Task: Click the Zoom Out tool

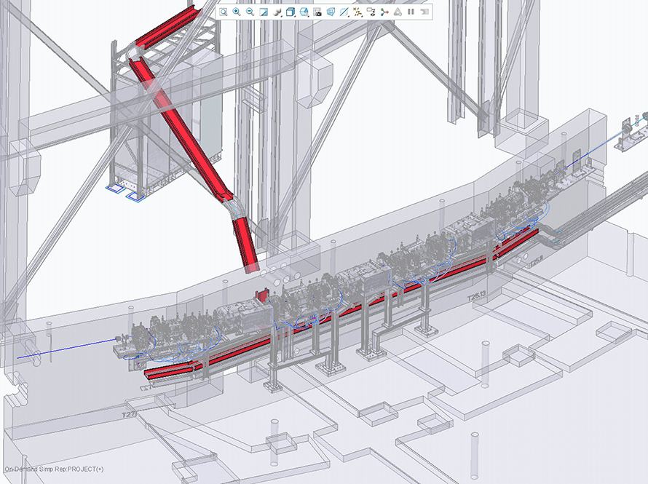Action: 249,10
